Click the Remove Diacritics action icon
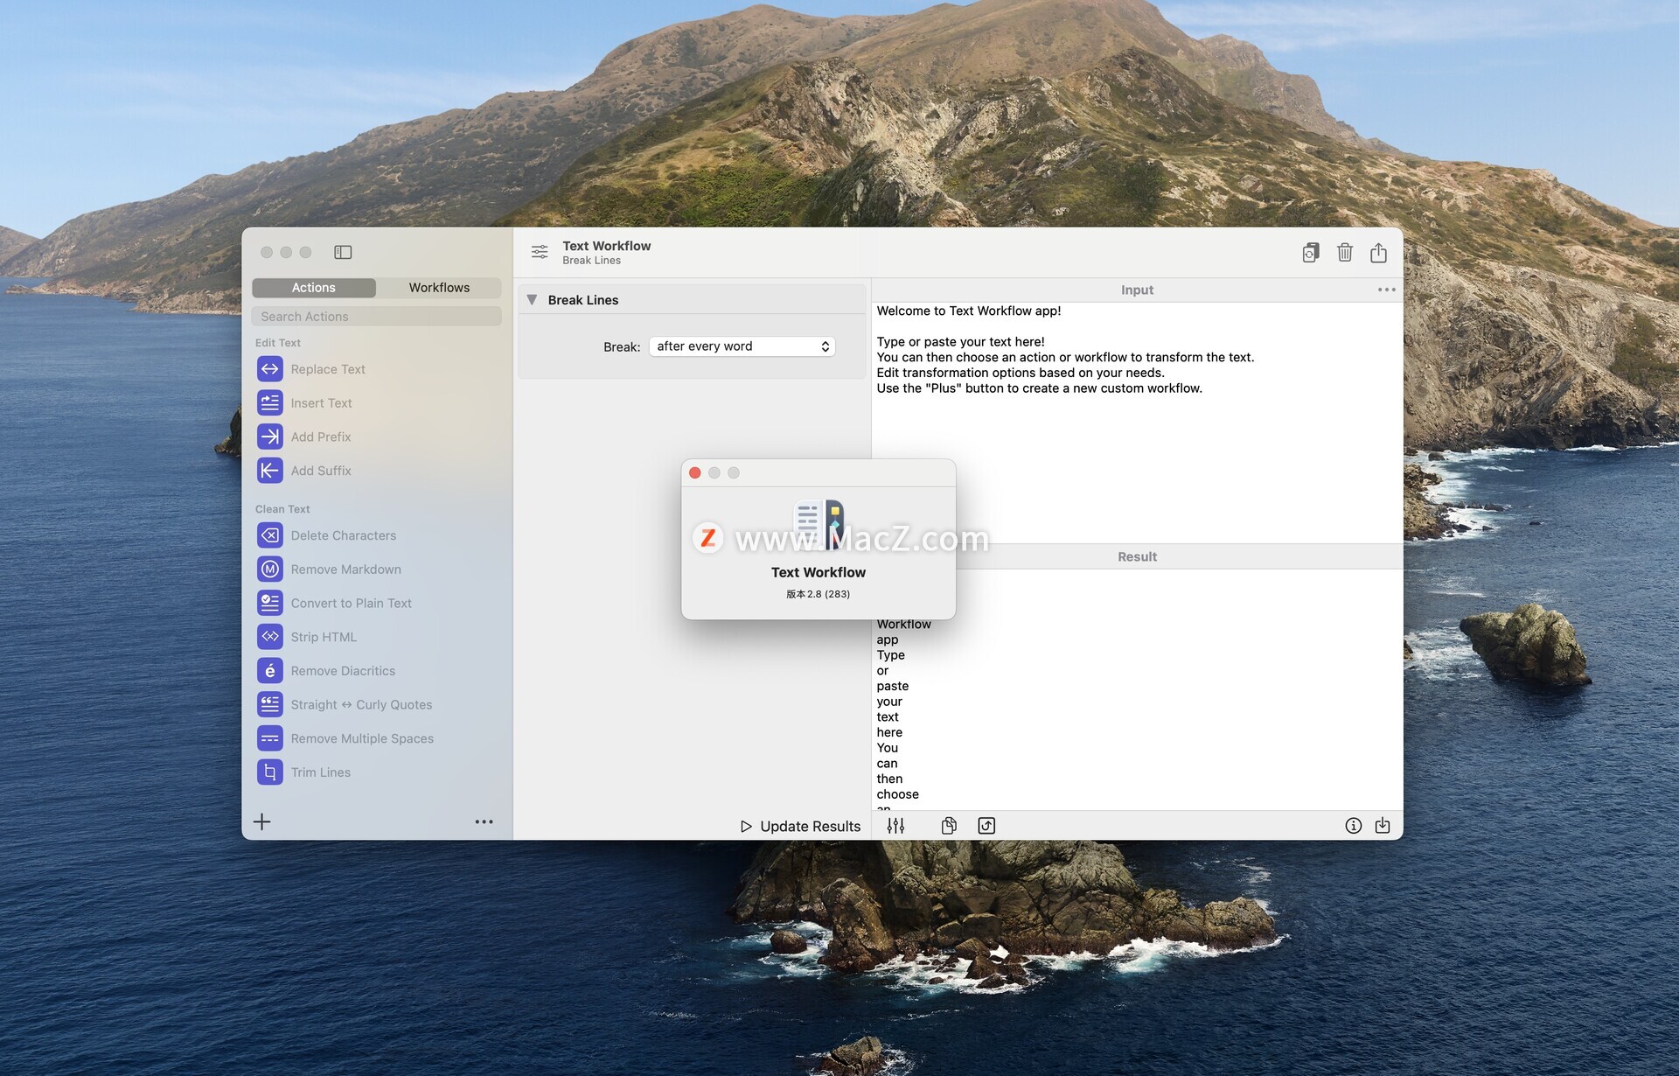Screen dimensions: 1679x1076 (x=270, y=671)
